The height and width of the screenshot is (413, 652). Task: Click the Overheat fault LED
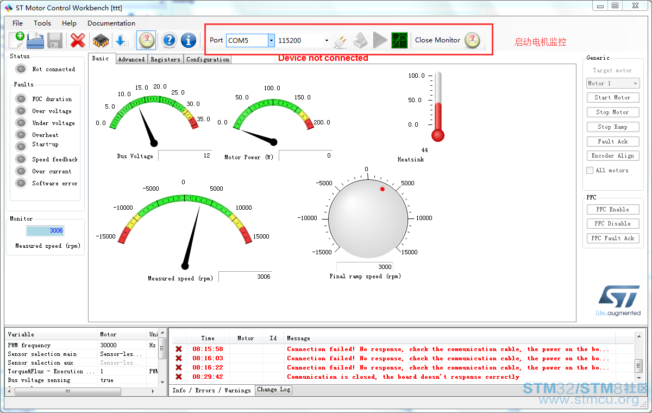click(21, 135)
